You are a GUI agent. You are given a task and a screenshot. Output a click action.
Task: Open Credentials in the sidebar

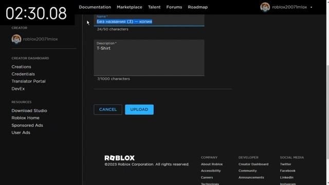[x=23, y=74]
